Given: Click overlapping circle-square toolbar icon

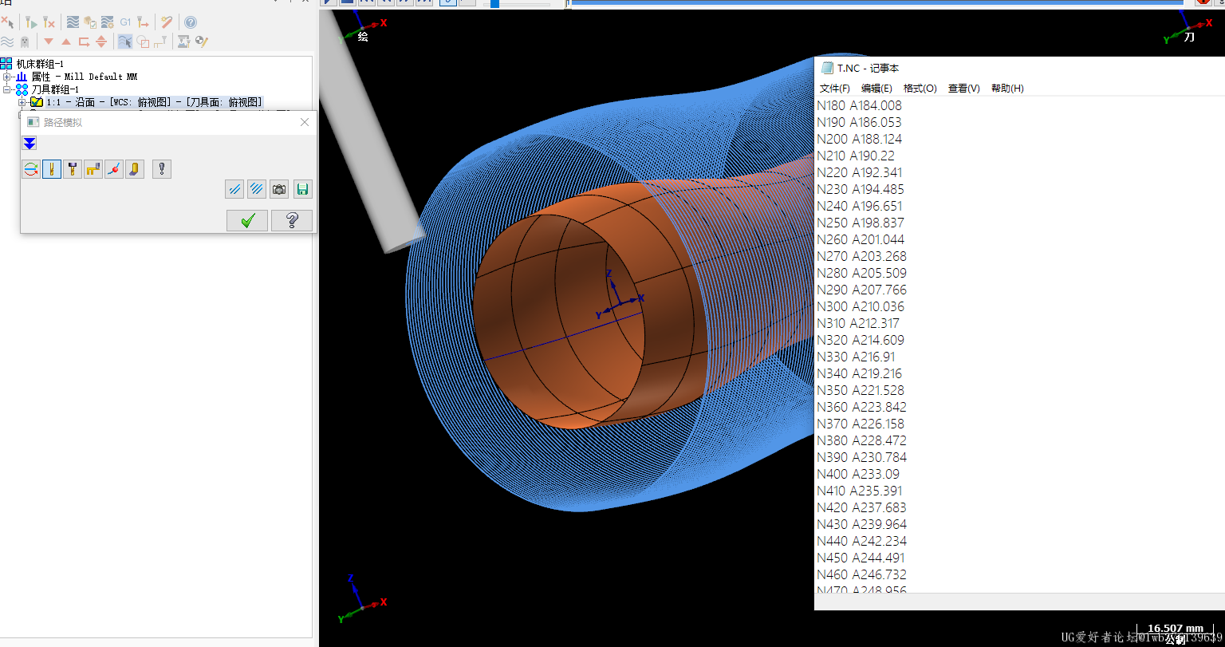Looking at the screenshot, I should (x=143, y=41).
